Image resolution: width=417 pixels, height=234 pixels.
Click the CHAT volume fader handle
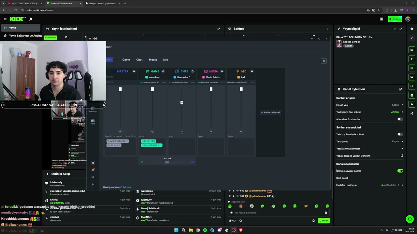point(181,103)
